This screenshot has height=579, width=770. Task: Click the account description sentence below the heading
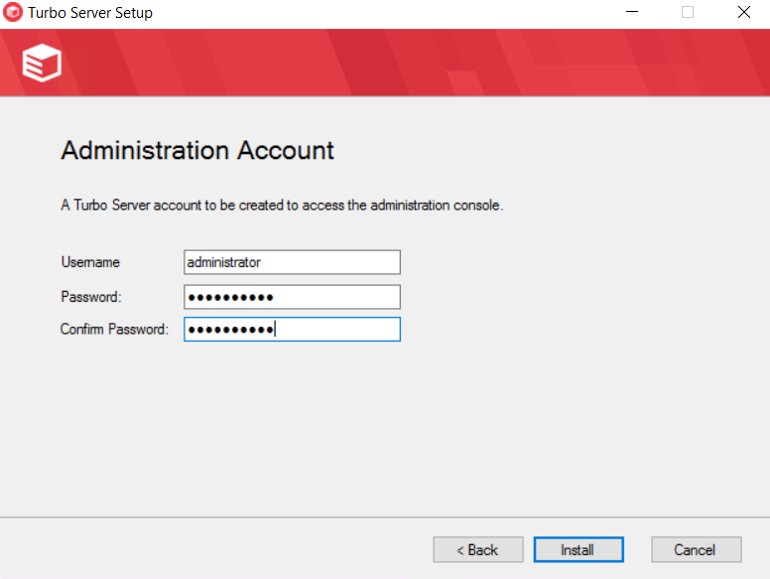(x=282, y=206)
